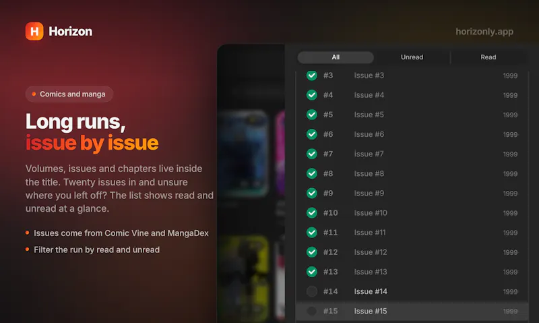Viewport: 539px width, 323px height.
Task: Select the "Issue #11" title text
Action: pos(370,233)
